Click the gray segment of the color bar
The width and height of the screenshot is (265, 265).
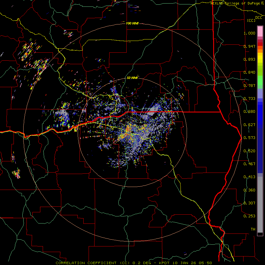pos(260,205)
